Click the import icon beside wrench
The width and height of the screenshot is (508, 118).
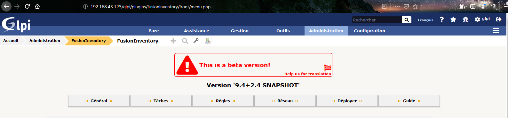click(x=208, y=41)
